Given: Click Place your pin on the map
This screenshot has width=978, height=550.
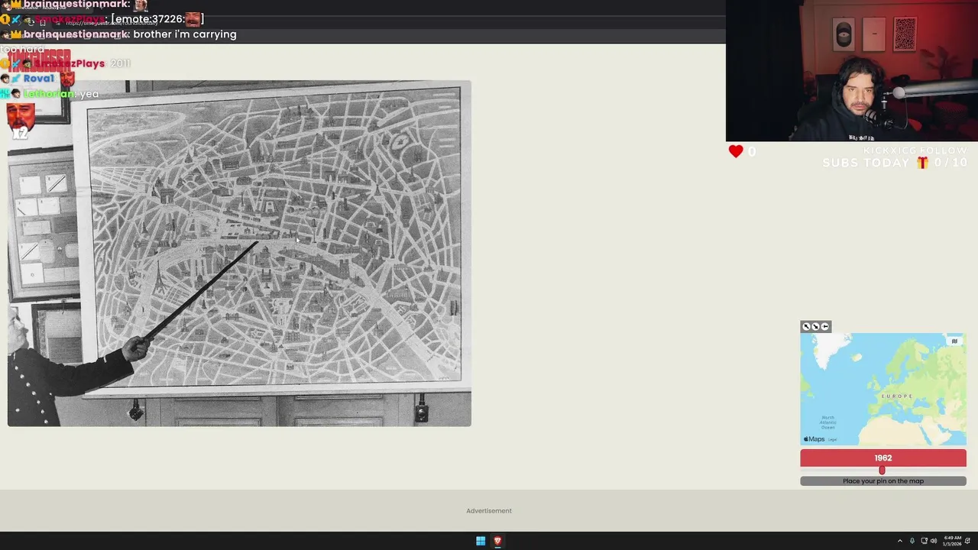Looking at the screenshot, I should coord(883,481).
